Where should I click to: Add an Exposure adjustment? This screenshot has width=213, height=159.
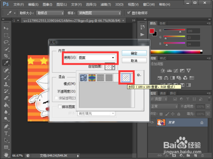182,71
